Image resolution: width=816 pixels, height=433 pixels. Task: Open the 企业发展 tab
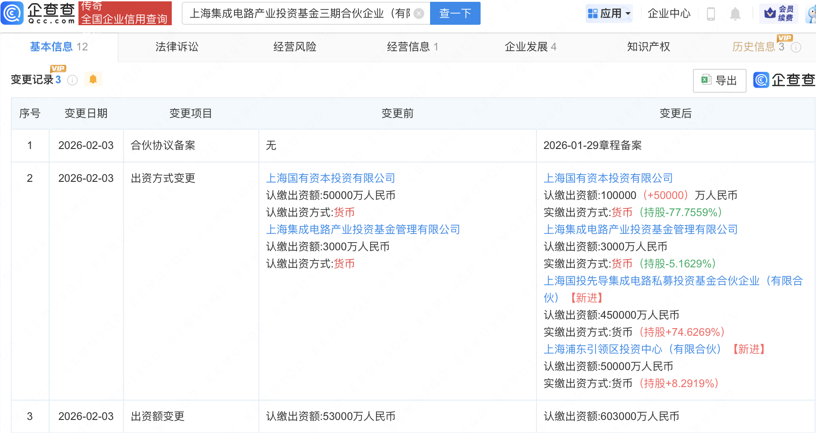point(530,47)
